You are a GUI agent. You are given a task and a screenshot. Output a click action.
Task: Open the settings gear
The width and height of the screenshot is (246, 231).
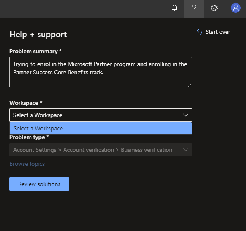pos(214,8)
